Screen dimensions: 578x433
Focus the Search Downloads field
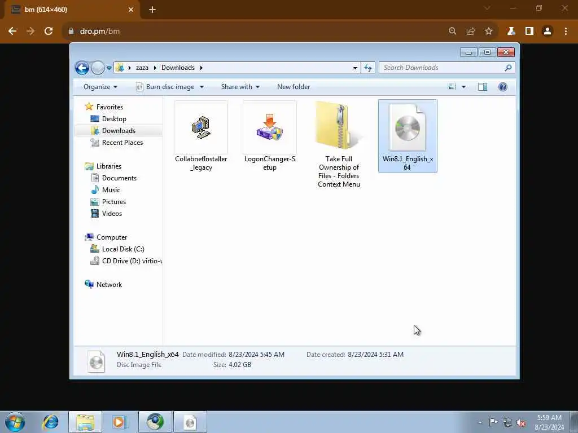point(447,68)
